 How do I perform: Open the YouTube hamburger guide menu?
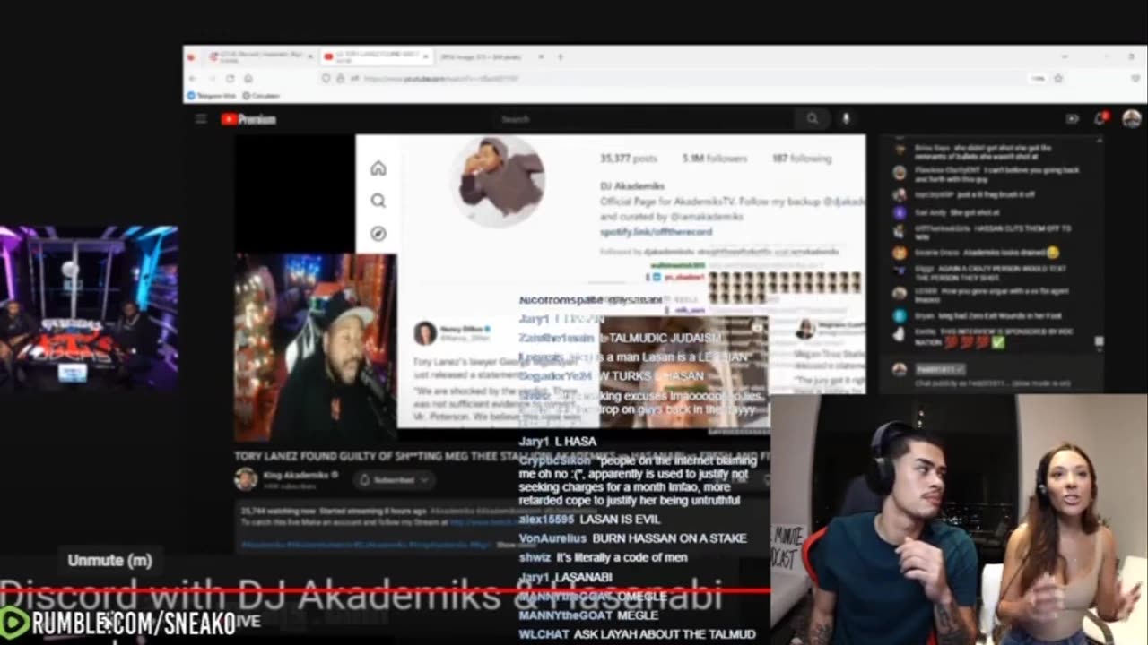coord(201,119)
